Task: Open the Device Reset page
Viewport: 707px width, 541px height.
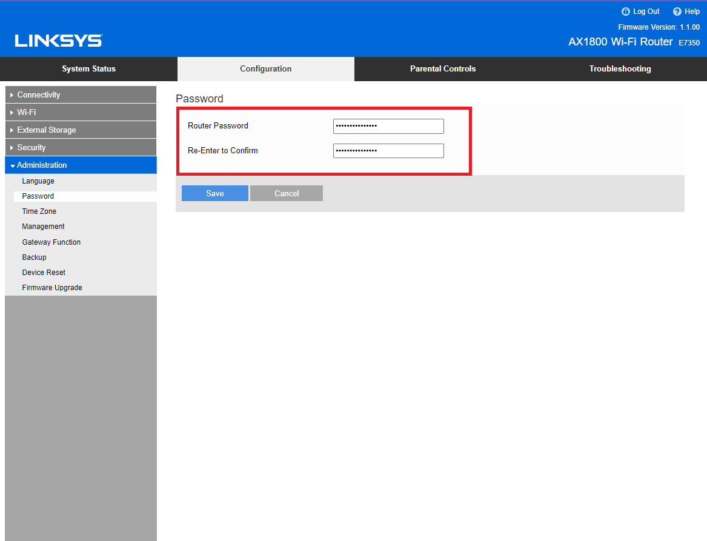Action: [44, 272]
